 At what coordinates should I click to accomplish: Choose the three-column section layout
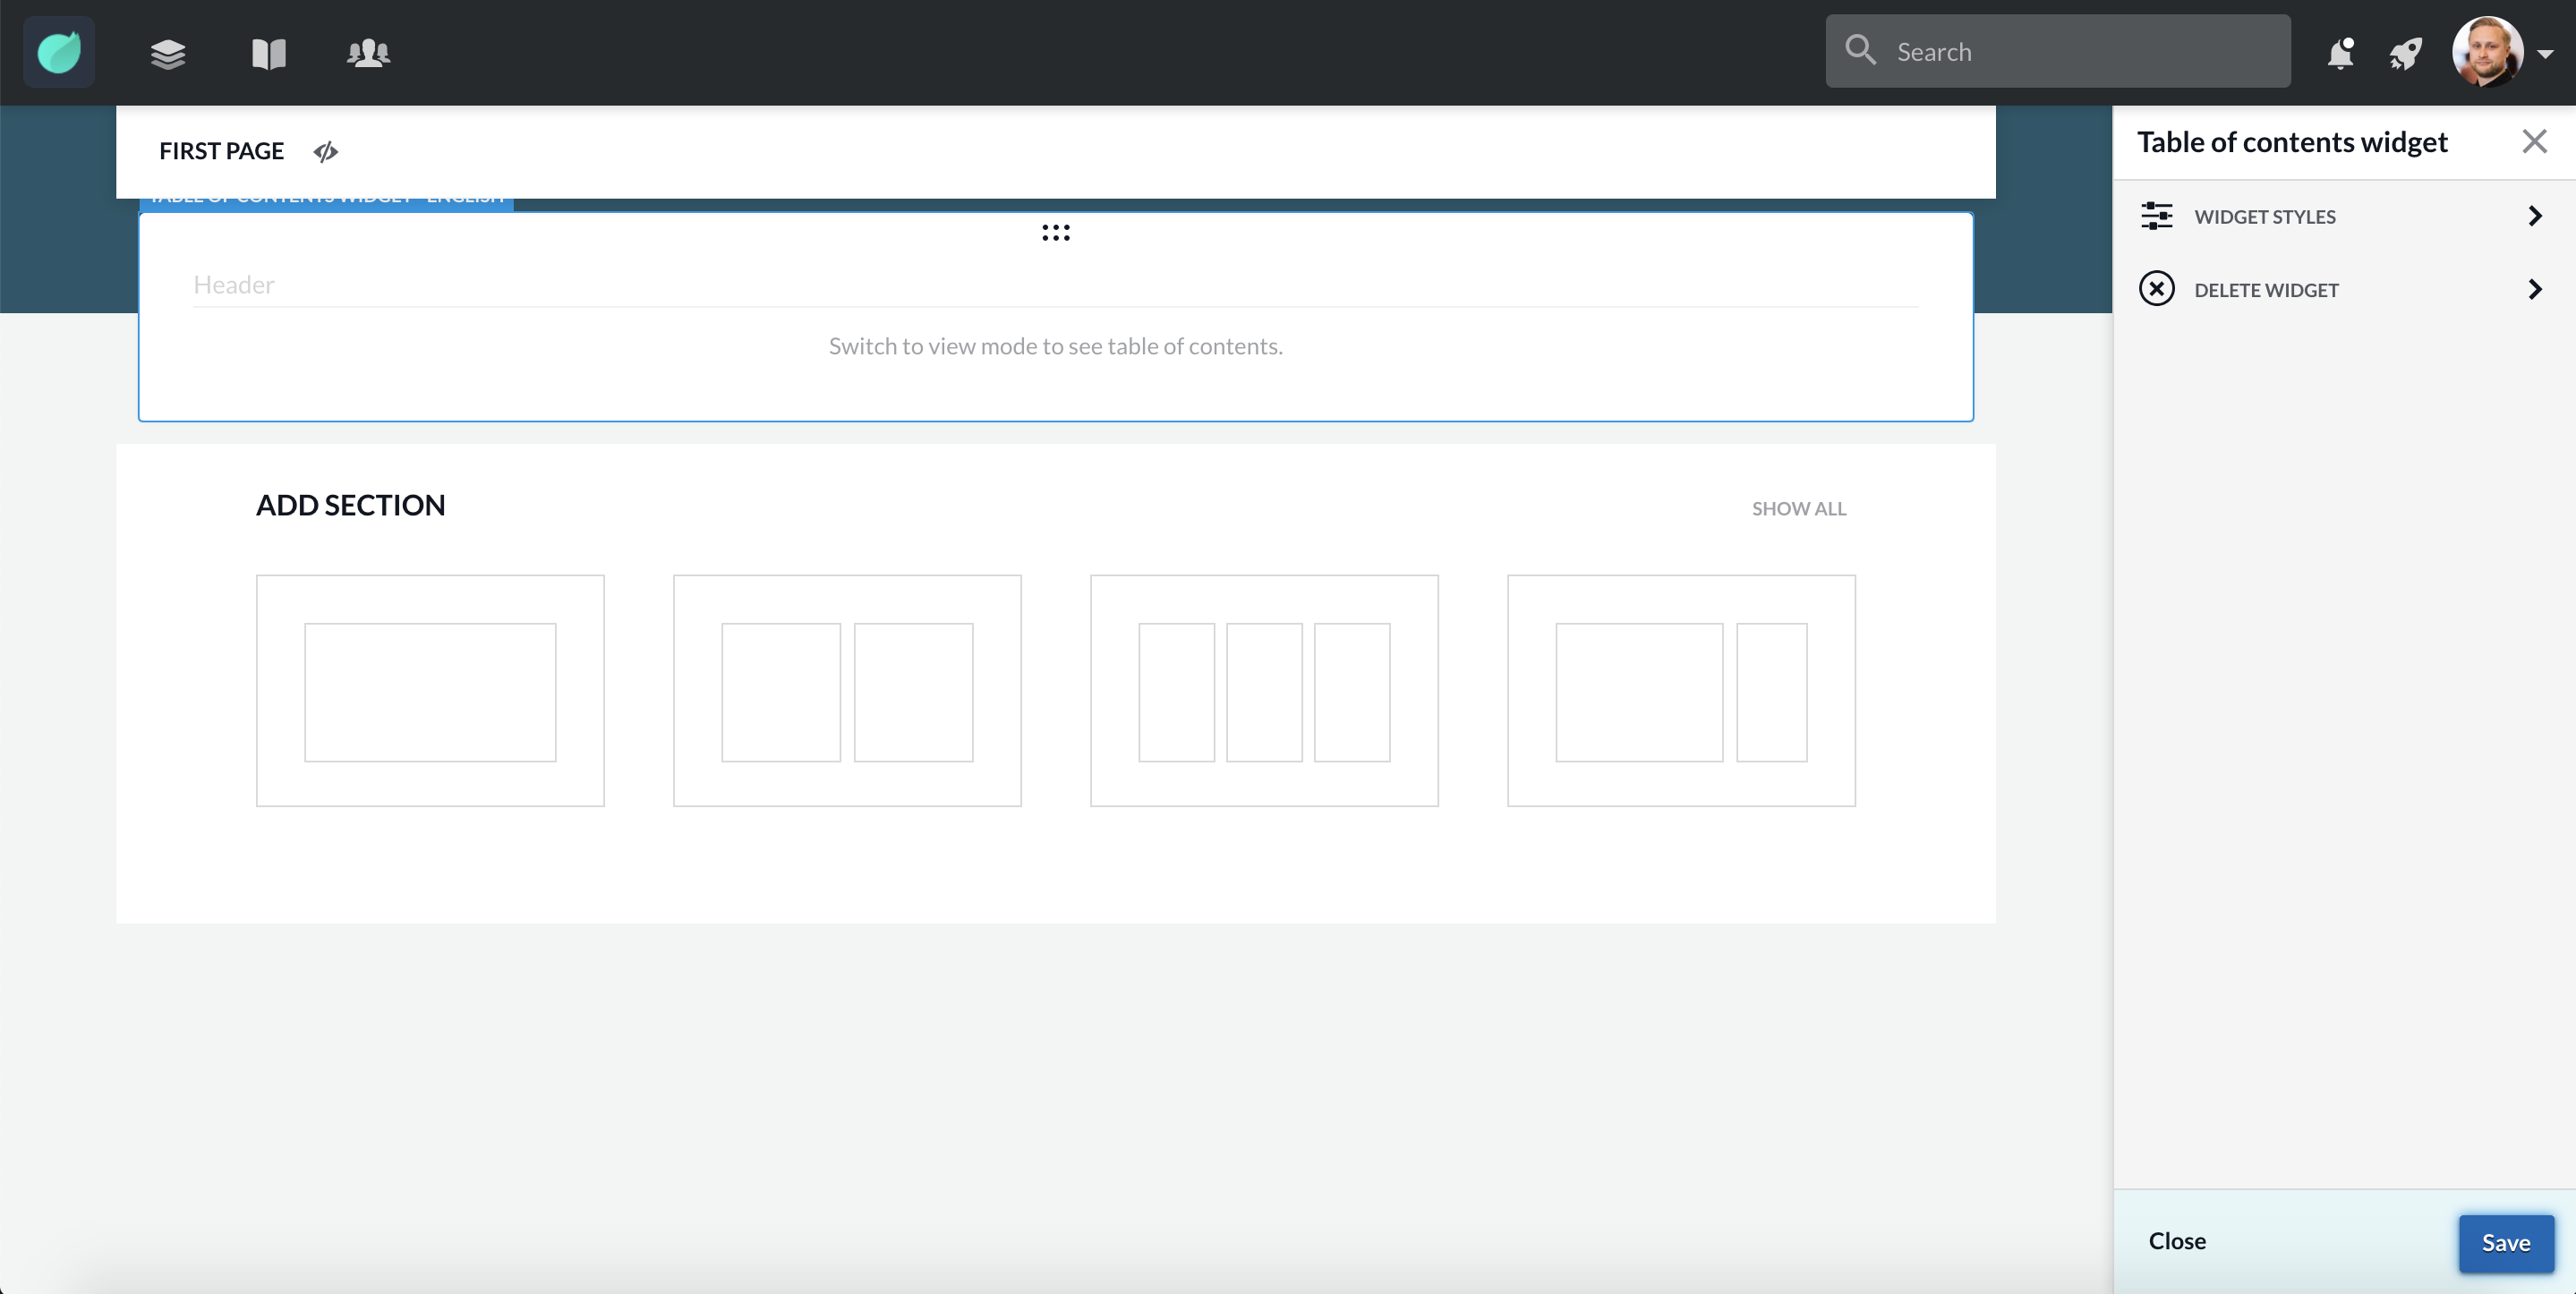(x=1264, y=690)
